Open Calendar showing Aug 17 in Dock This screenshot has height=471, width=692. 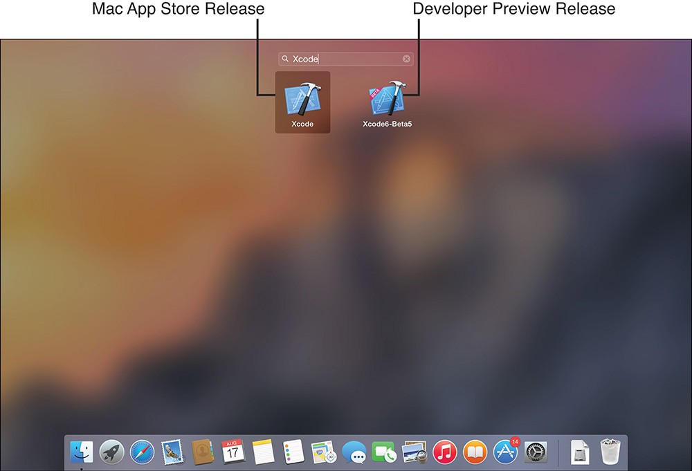(x=233, y=452)
